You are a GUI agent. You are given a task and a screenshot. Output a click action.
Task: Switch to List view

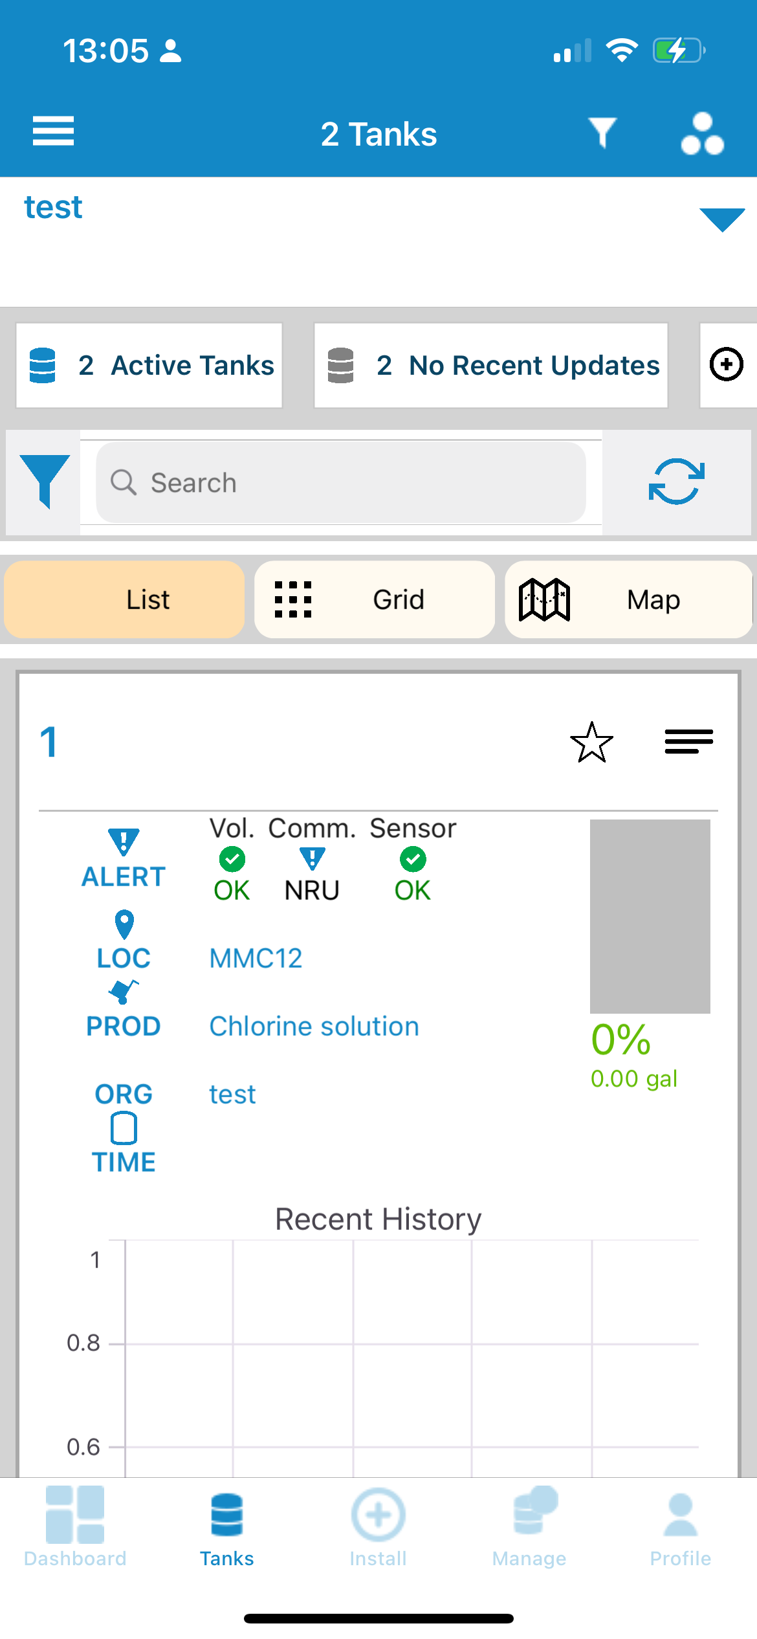point(124,599)
